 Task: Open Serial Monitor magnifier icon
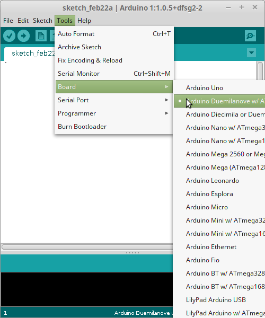point(250,36)
